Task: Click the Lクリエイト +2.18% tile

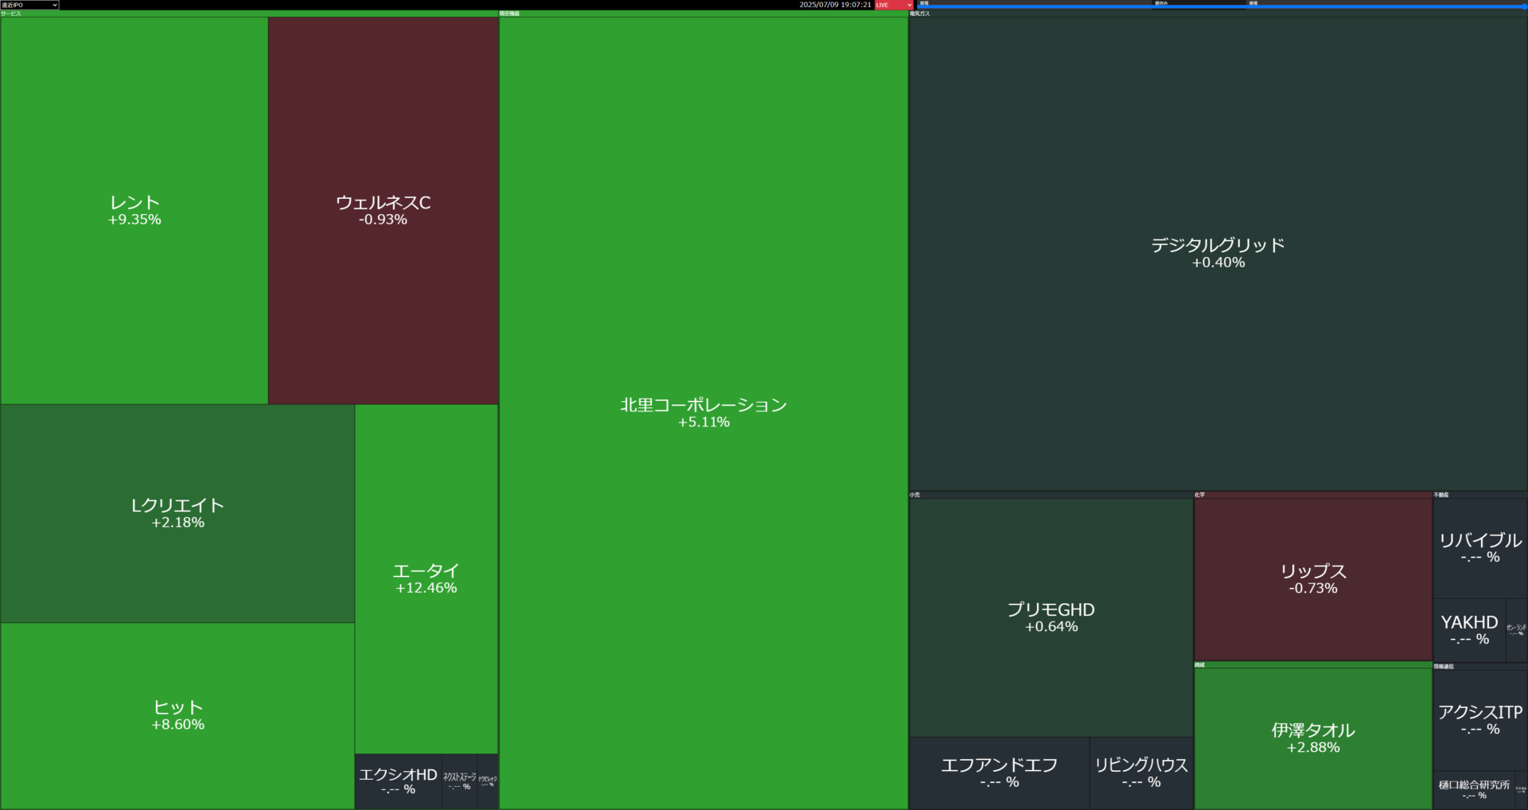Action: 177,513
